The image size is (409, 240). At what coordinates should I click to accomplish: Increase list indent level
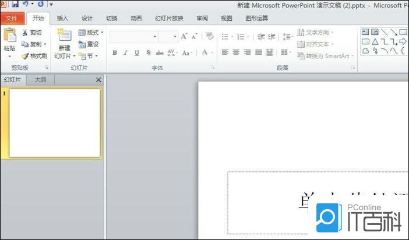272,37
